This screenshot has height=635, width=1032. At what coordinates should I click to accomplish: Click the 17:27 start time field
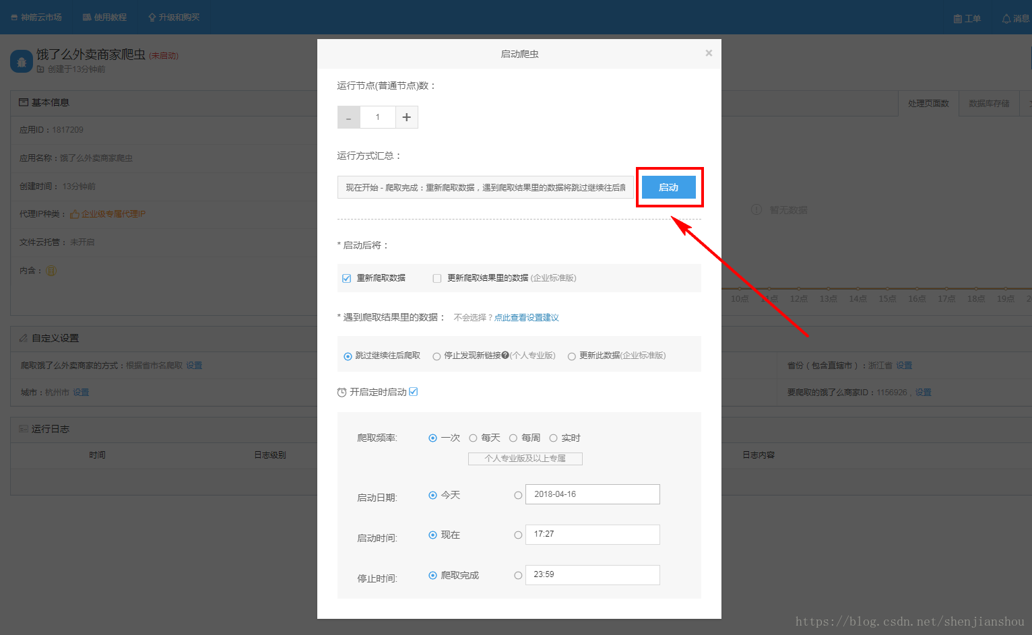point(593,535)
